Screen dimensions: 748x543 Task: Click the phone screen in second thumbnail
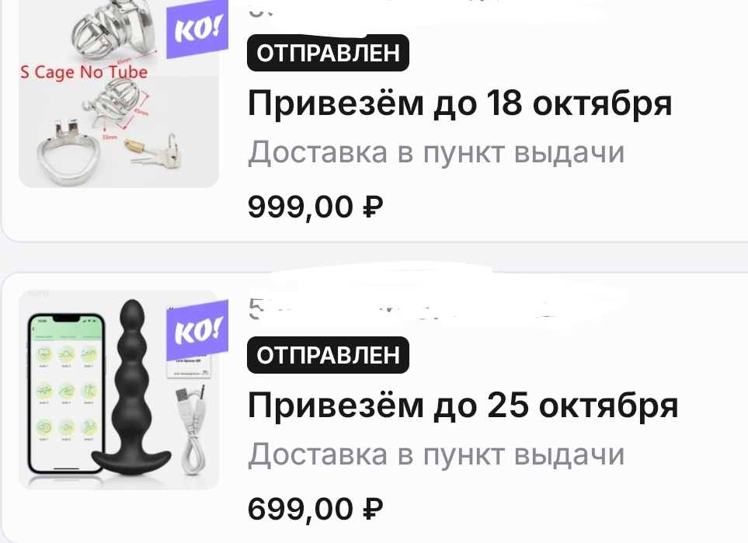point(66,393)
